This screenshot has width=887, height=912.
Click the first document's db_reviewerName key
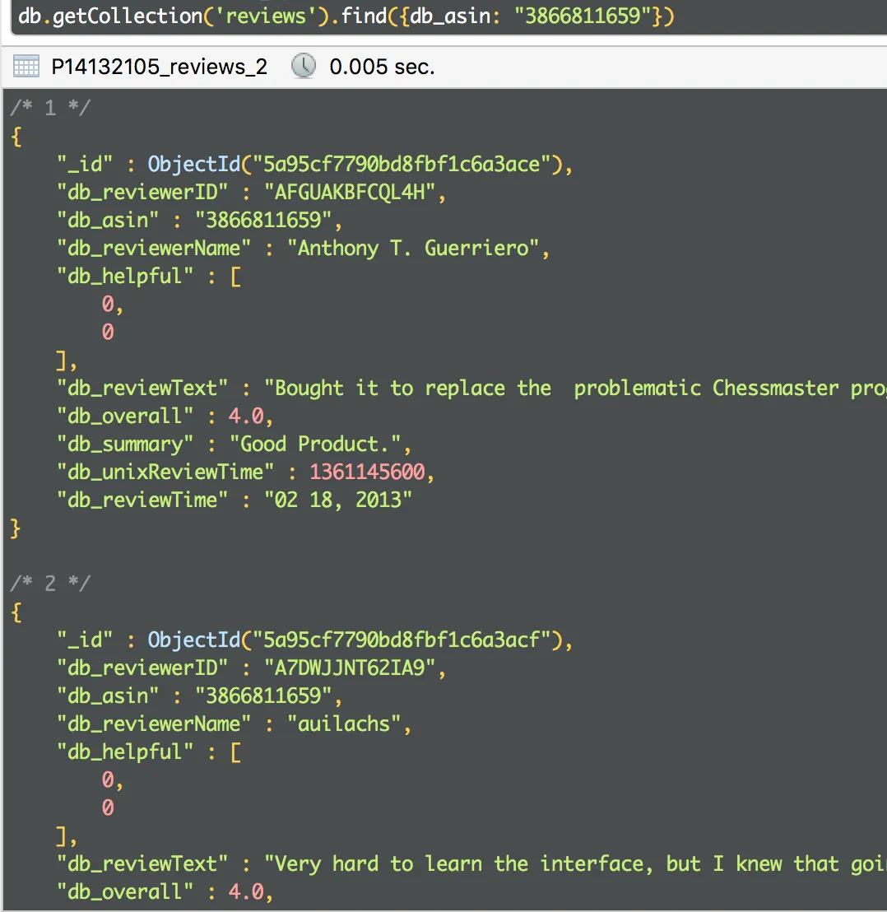pyautogui.click(x=153, y=249)
